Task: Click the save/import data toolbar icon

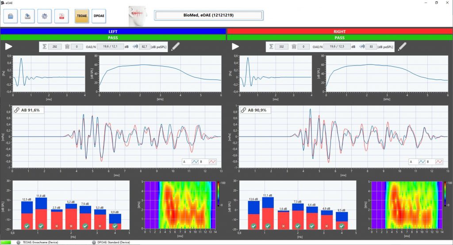Action: point(27,16)
